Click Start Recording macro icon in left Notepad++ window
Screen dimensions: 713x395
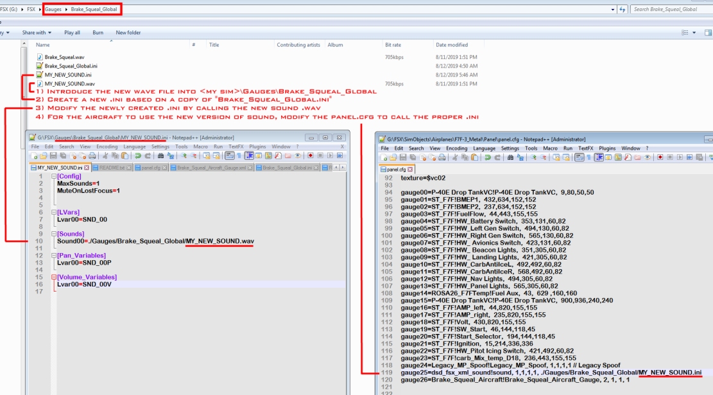pyautogui.click(x=311, y=155)
